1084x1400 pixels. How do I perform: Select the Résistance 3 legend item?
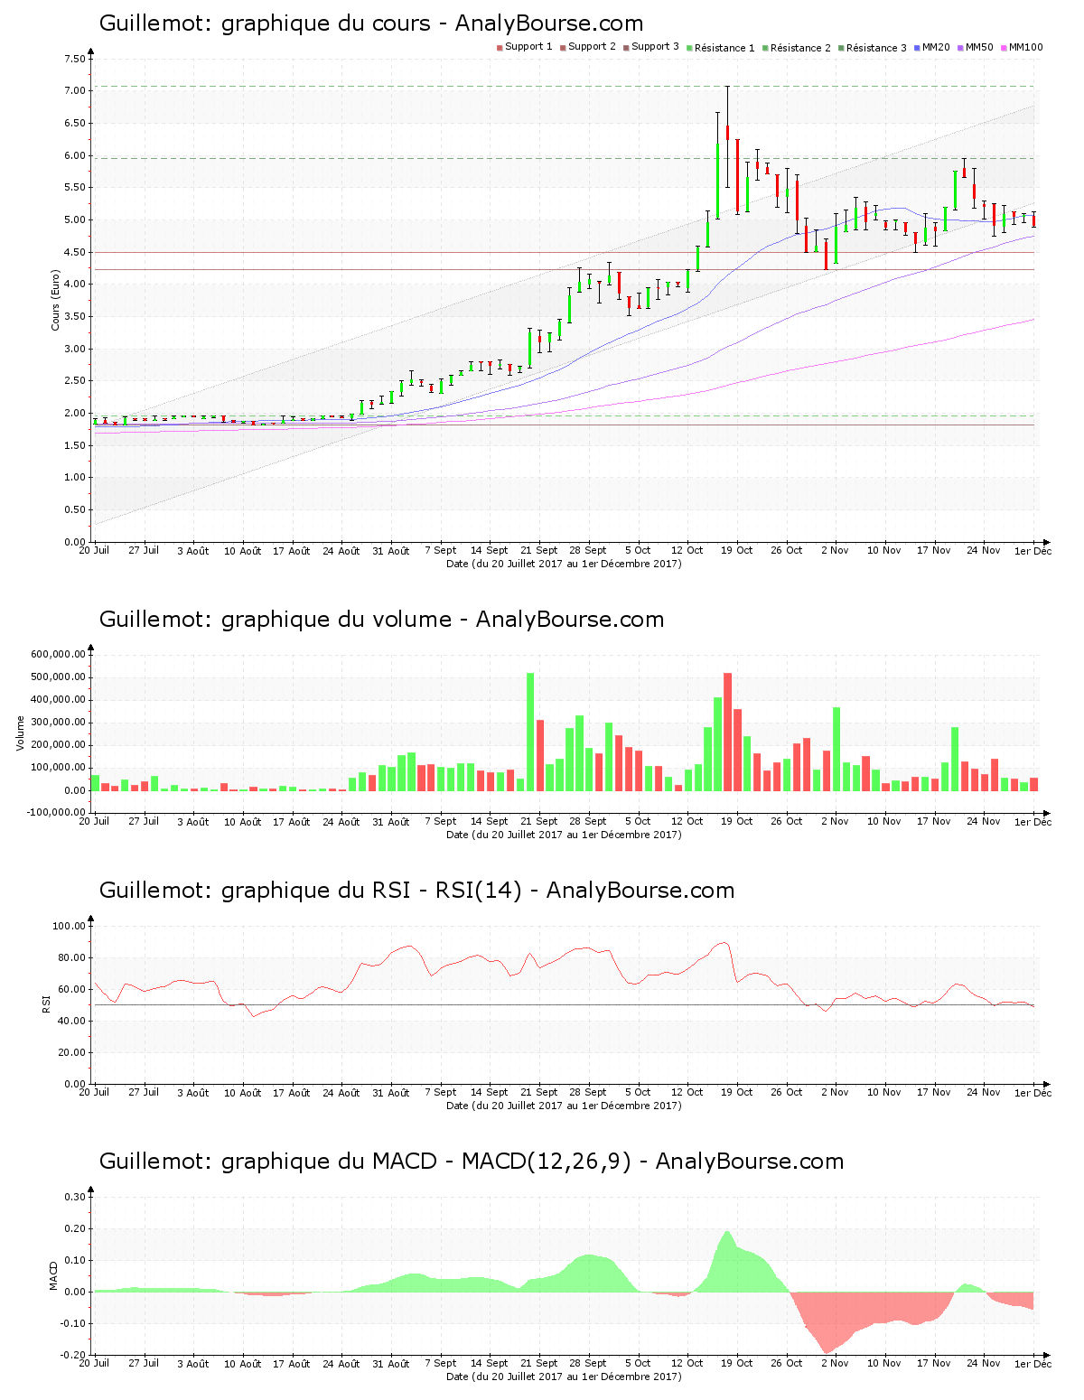(x=872, y=48)
